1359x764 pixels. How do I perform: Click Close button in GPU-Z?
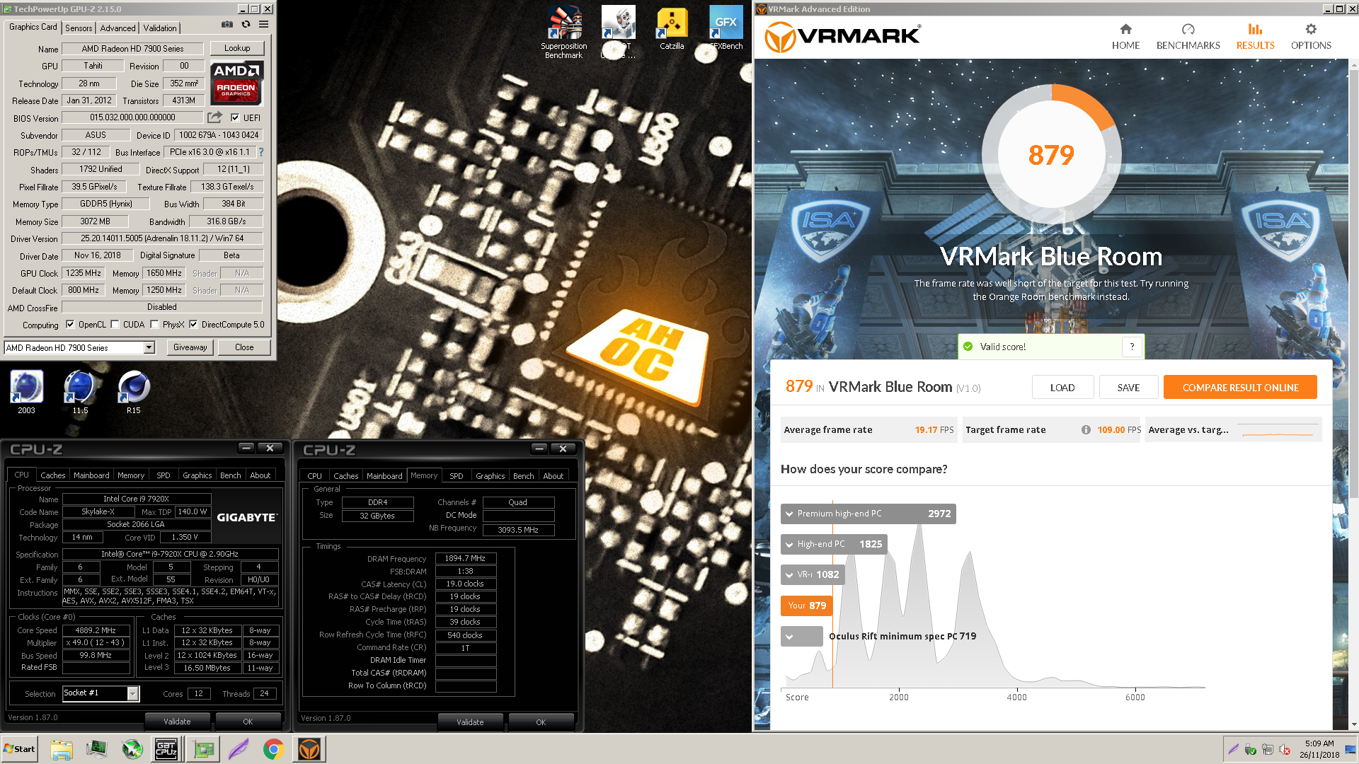point(244,347)
